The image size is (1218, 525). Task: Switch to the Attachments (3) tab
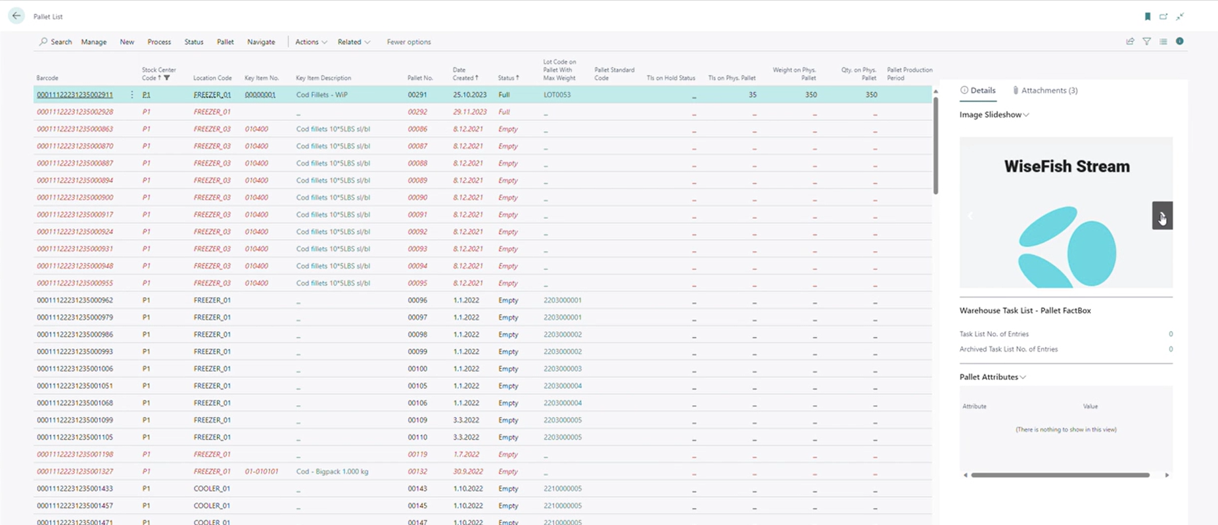pyautogui.click(x=1045, y=90)
